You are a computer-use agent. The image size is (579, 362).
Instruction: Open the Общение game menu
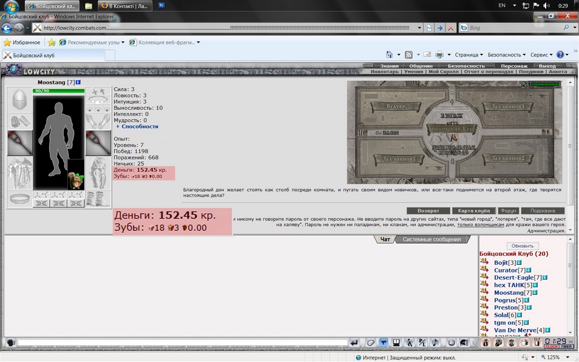(x=421, y=66)
